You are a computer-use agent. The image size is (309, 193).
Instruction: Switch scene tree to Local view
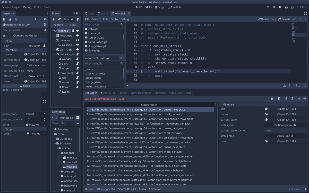pos(73,25)
